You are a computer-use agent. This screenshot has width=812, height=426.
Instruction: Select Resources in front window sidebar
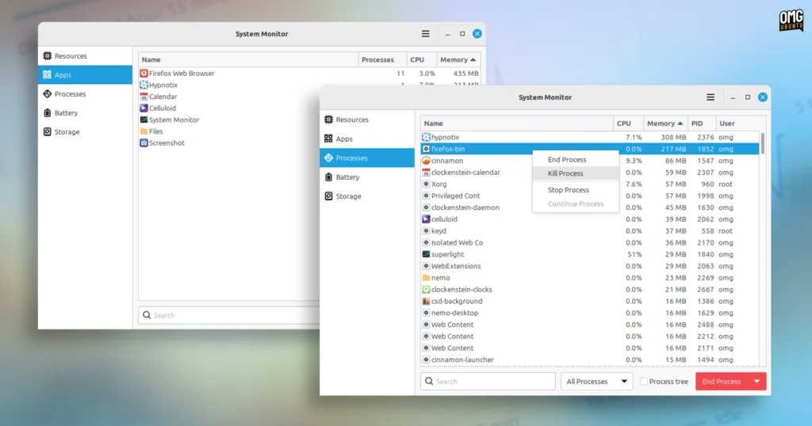tap(367, 120)
